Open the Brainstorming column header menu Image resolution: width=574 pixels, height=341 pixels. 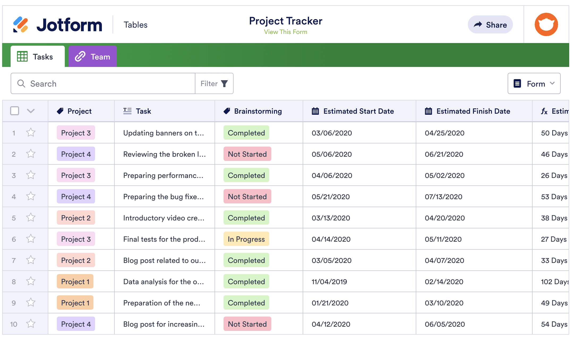(x=258, y=111)
